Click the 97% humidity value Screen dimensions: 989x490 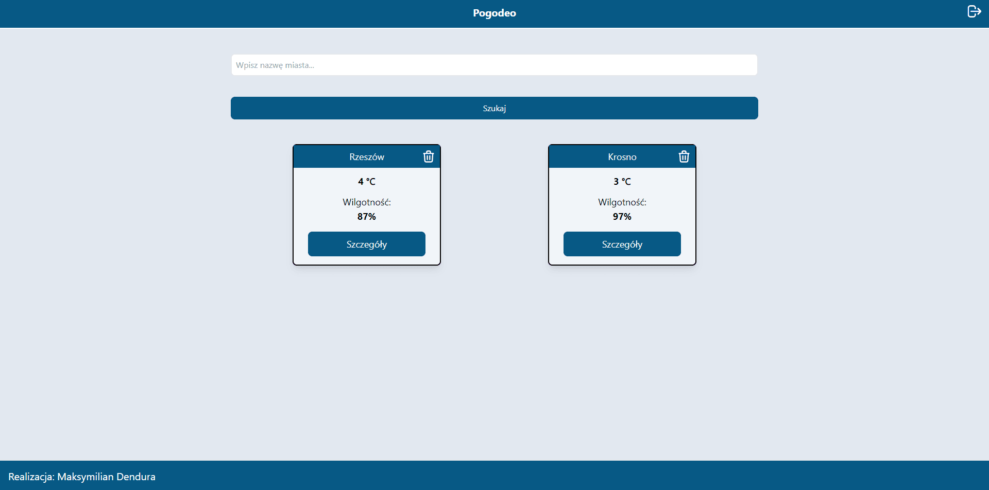(x=622, y=217)
